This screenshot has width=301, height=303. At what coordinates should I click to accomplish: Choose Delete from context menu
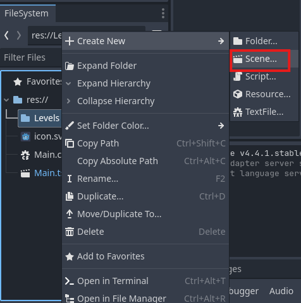click(145, 232)
